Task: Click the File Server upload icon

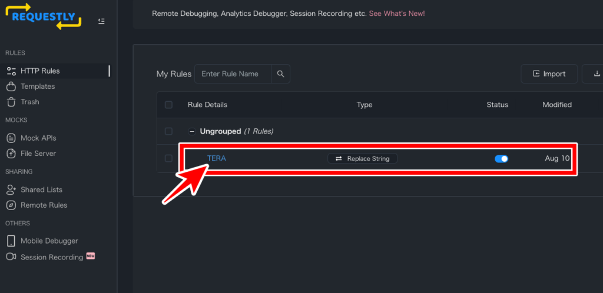Action: coord(11,153)
